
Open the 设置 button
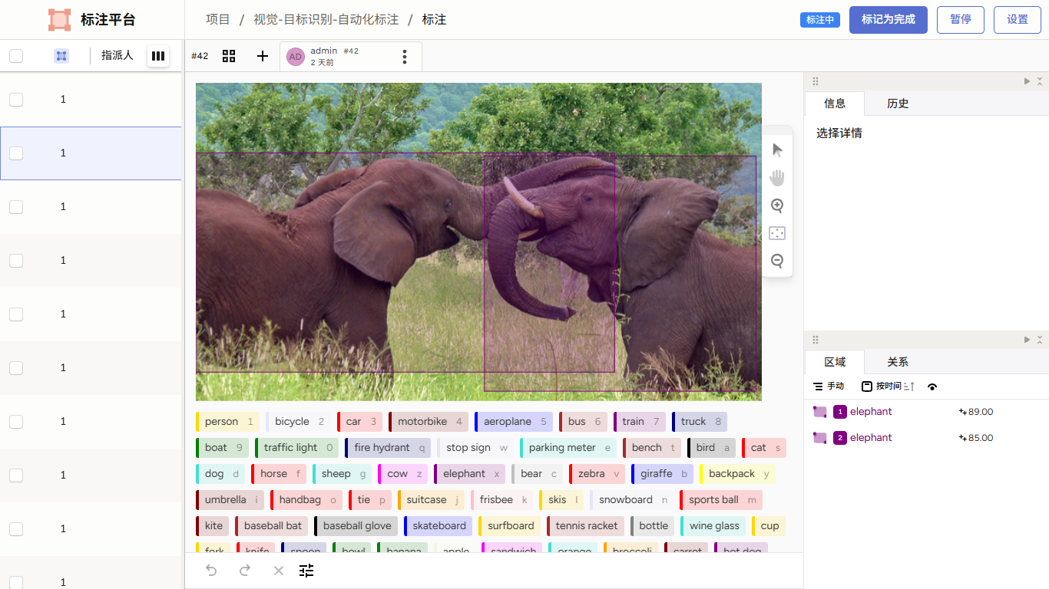[1018, 20]
